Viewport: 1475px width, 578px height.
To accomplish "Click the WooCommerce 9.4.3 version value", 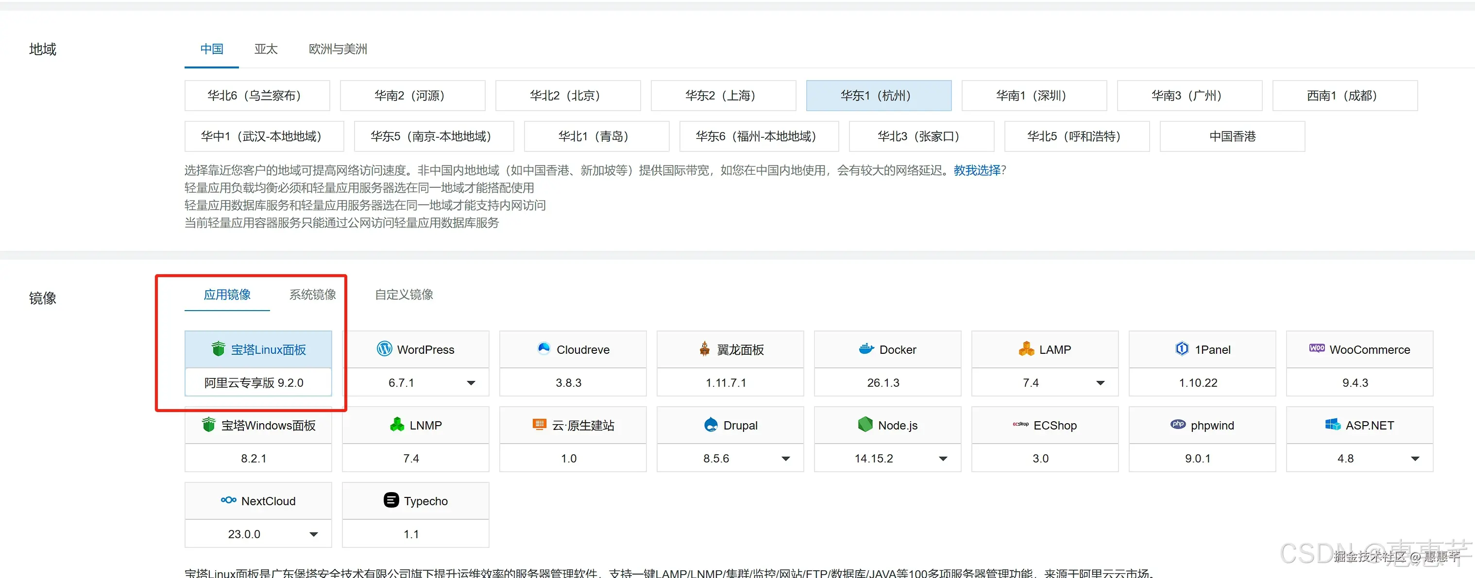I will click(1356, 382).
